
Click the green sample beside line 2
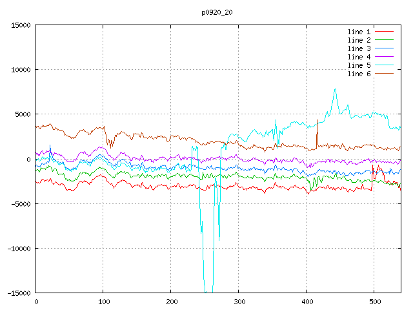pyautogui.click(x=384, y=40)
